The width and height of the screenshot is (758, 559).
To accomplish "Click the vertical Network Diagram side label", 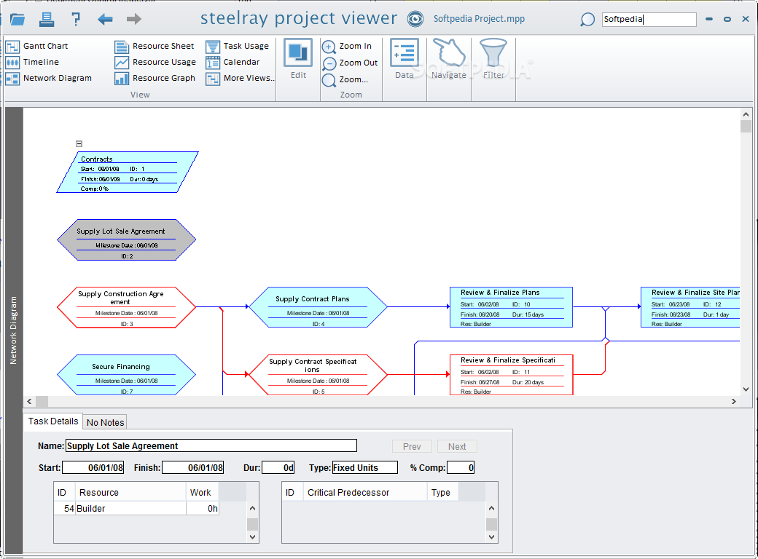I will pyautogui.click(x=14, y=330).
